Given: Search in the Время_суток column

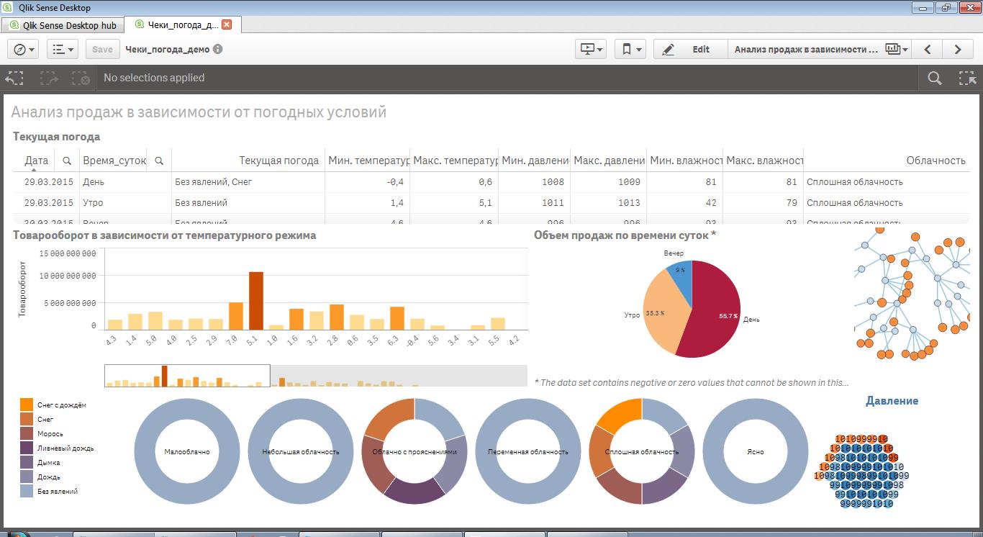Looking at the screenshot, I should tap(159, 161).
